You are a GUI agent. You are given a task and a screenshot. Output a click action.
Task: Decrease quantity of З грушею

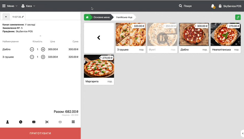(x=32, y=57)
